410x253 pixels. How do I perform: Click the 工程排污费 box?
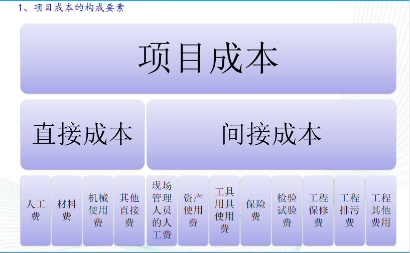[x=350, y=210]
